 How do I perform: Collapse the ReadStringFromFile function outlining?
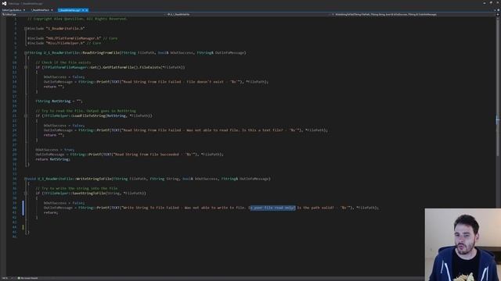pos(26,53)
